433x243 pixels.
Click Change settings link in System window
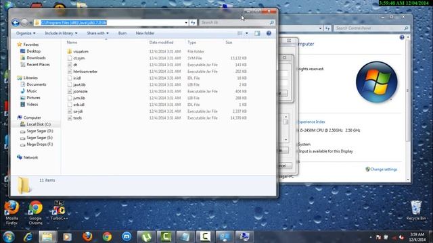click(x=384, y=169)
